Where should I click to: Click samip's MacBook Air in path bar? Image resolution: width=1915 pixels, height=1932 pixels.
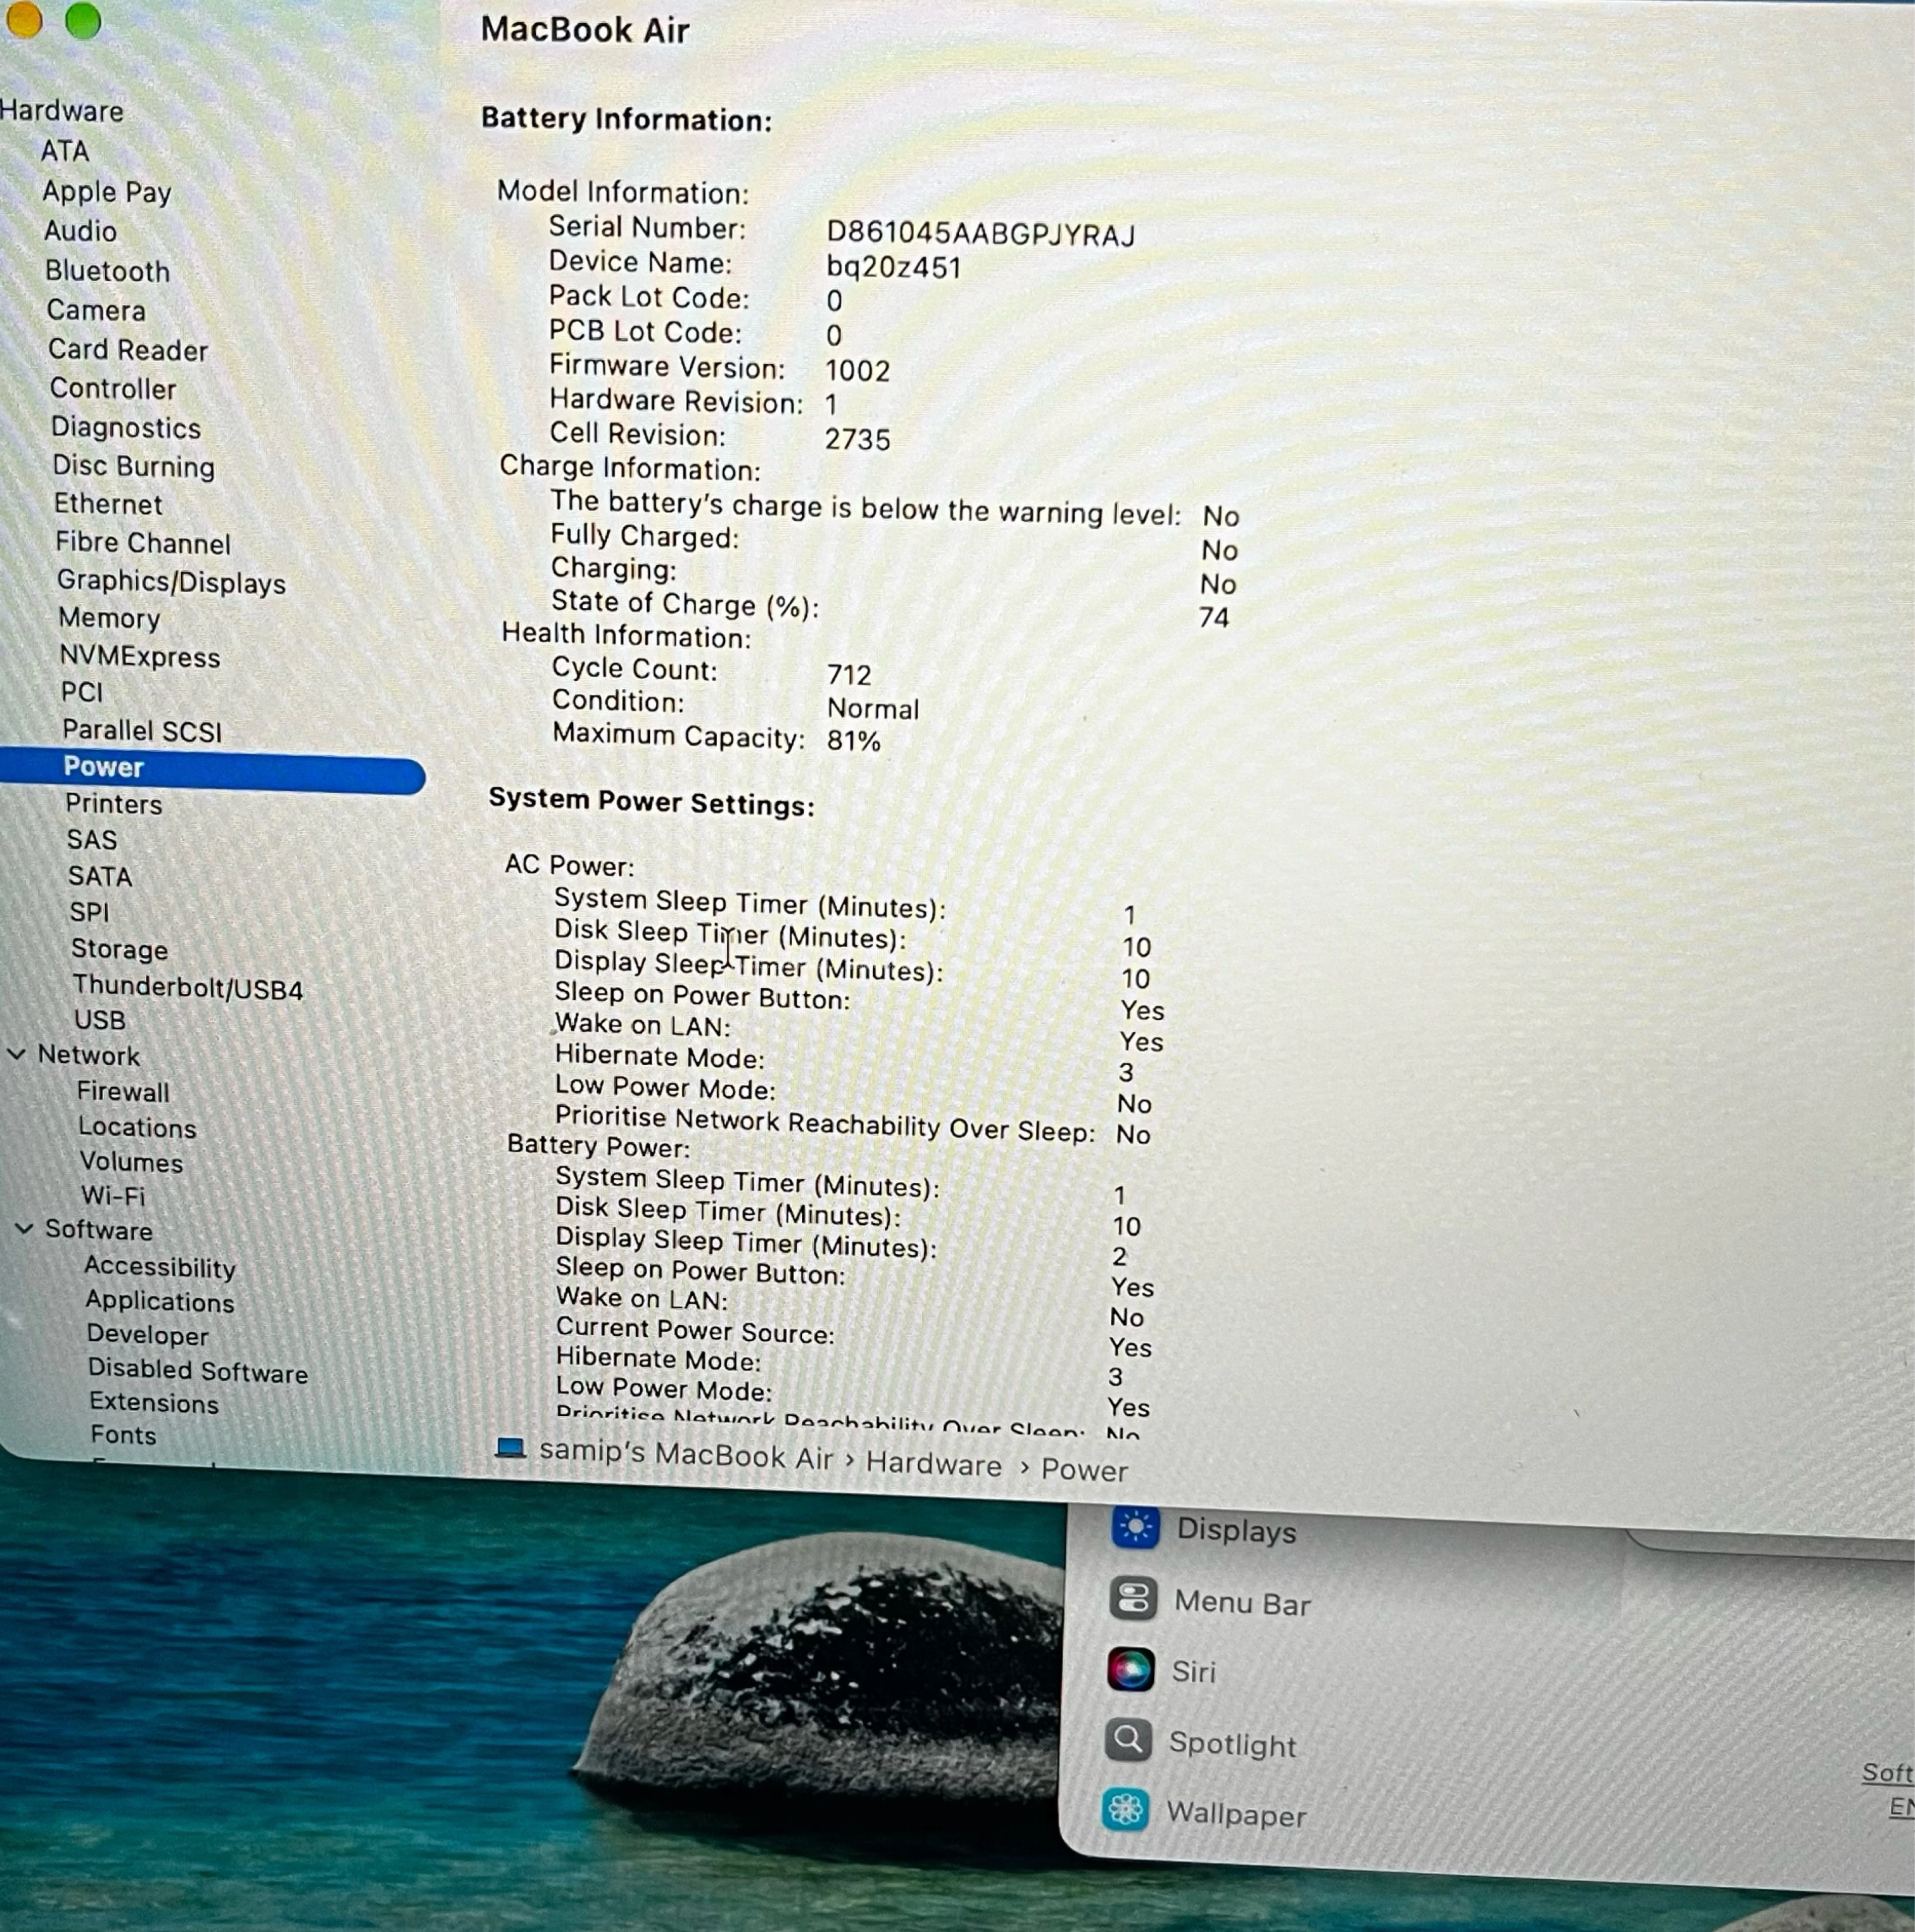coord(686,1455)
